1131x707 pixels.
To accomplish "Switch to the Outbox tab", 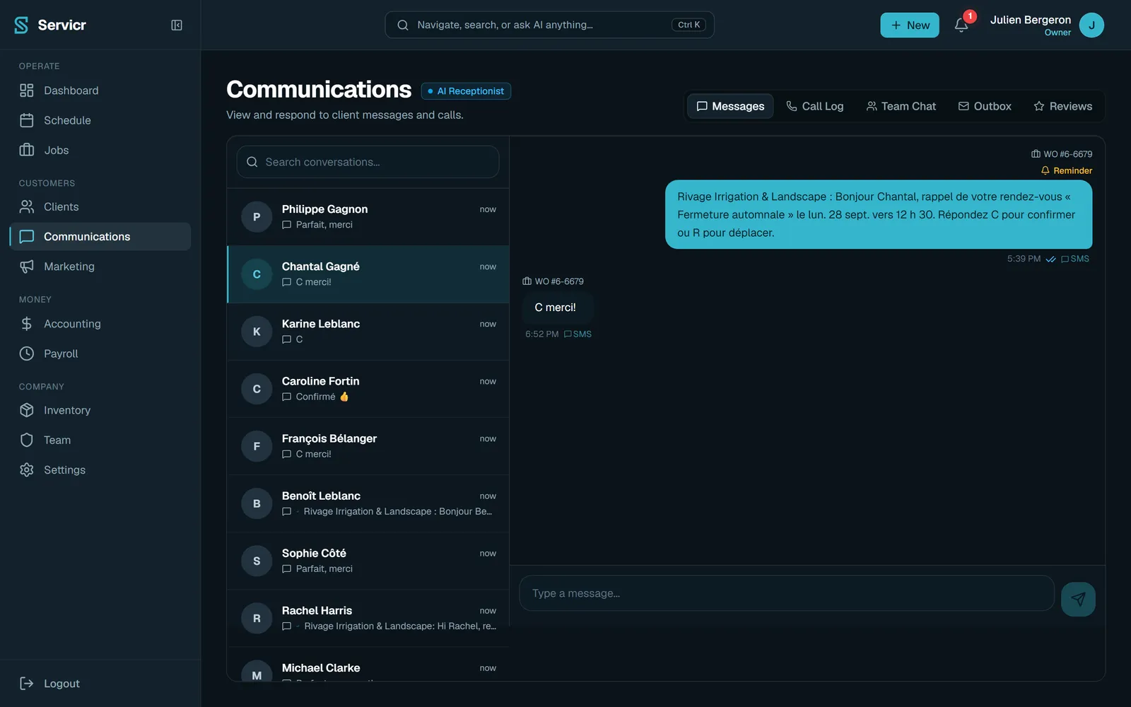I will pyautogui.click(x=985, y=106).
